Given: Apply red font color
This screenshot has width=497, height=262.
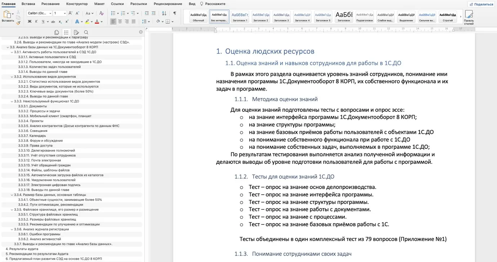Looking at the screenshot, I should pos(97,22).
